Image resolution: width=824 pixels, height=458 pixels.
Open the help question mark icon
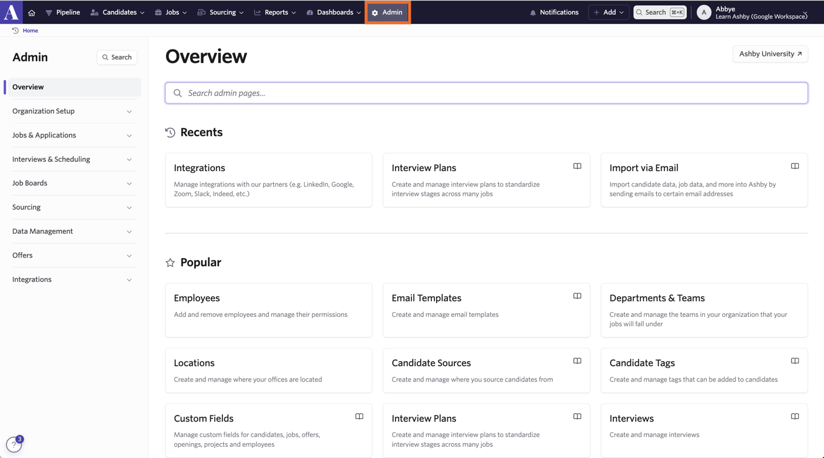pos(14,445)
